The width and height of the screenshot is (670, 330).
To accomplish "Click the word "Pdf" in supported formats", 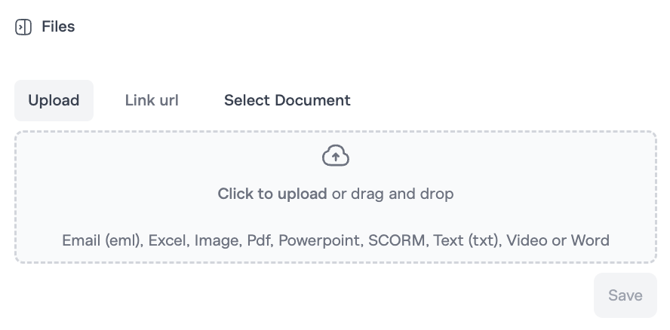I will (260, 241).
